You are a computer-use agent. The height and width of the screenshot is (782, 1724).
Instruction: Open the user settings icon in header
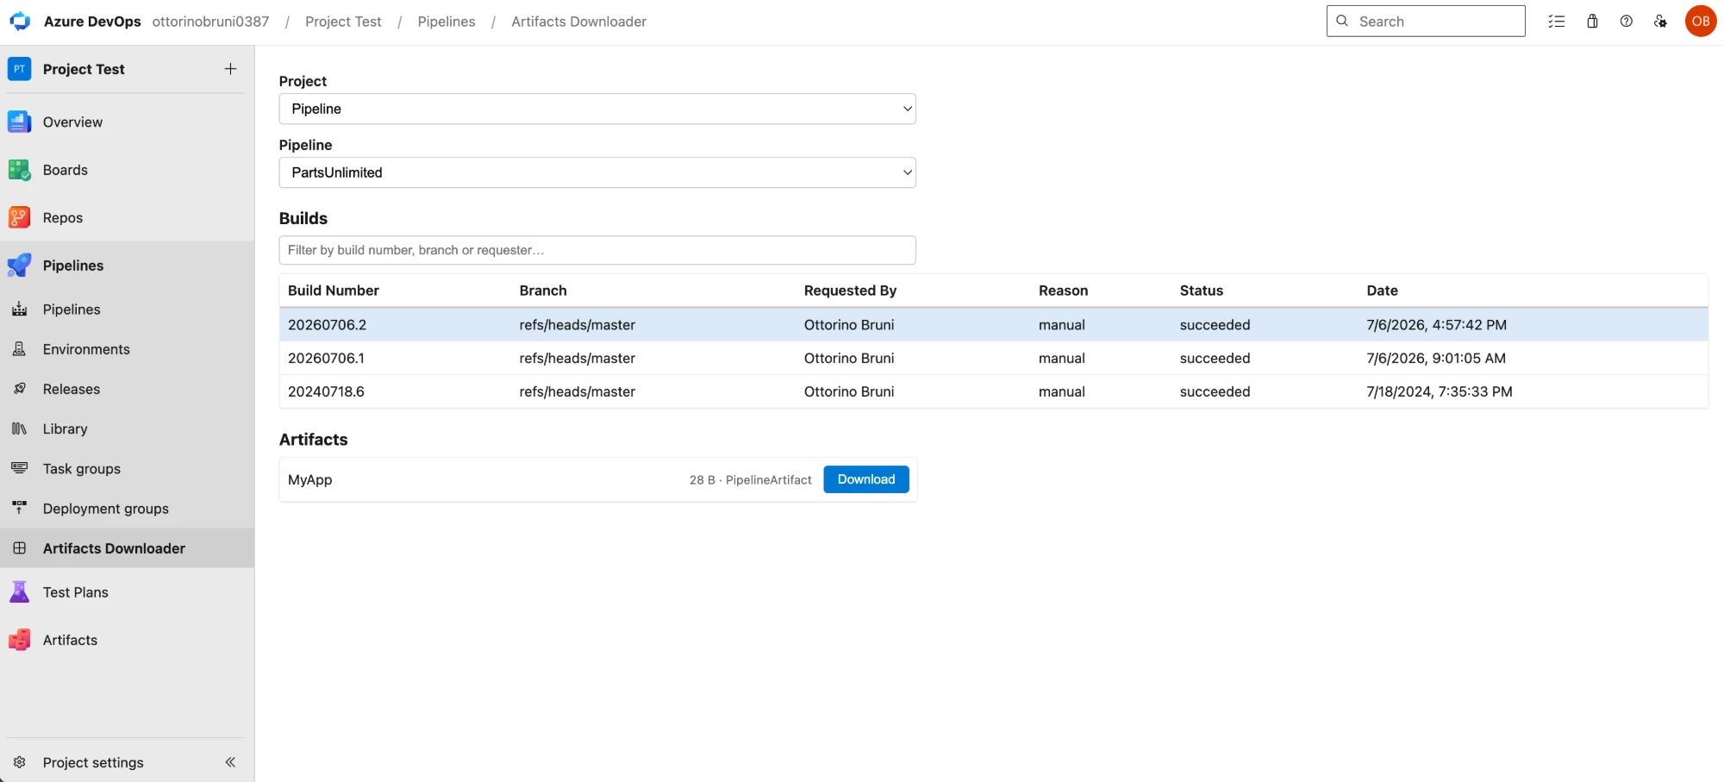coord(1661,22)
